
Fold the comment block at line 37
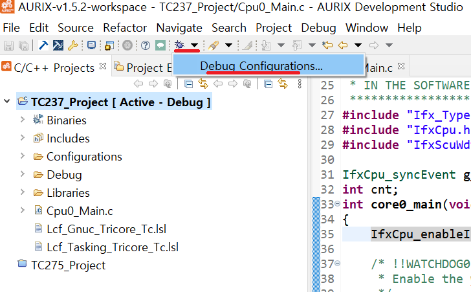coord(337,264)
